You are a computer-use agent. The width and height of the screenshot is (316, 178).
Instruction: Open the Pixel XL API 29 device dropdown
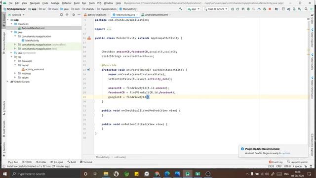tap(216, 9)
